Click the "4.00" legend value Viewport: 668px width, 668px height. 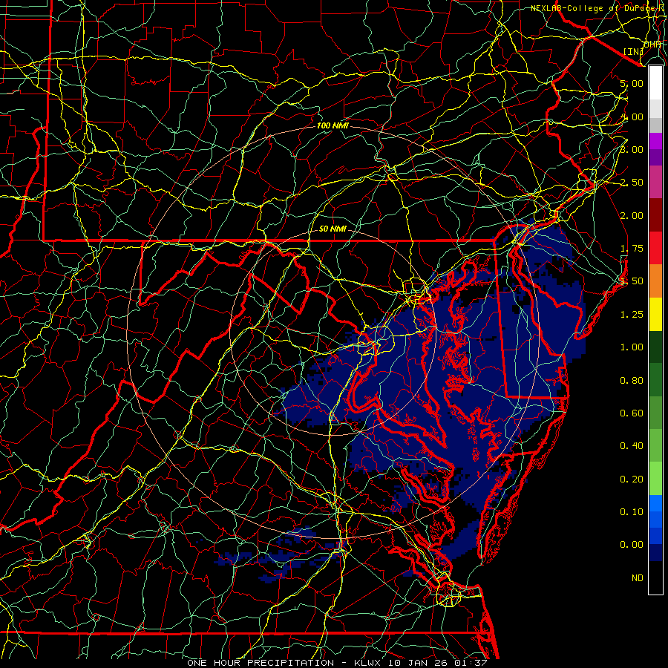click(x=632, y=117)
